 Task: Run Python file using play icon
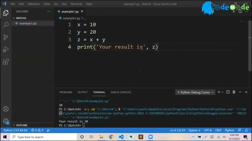coord(234,11)
